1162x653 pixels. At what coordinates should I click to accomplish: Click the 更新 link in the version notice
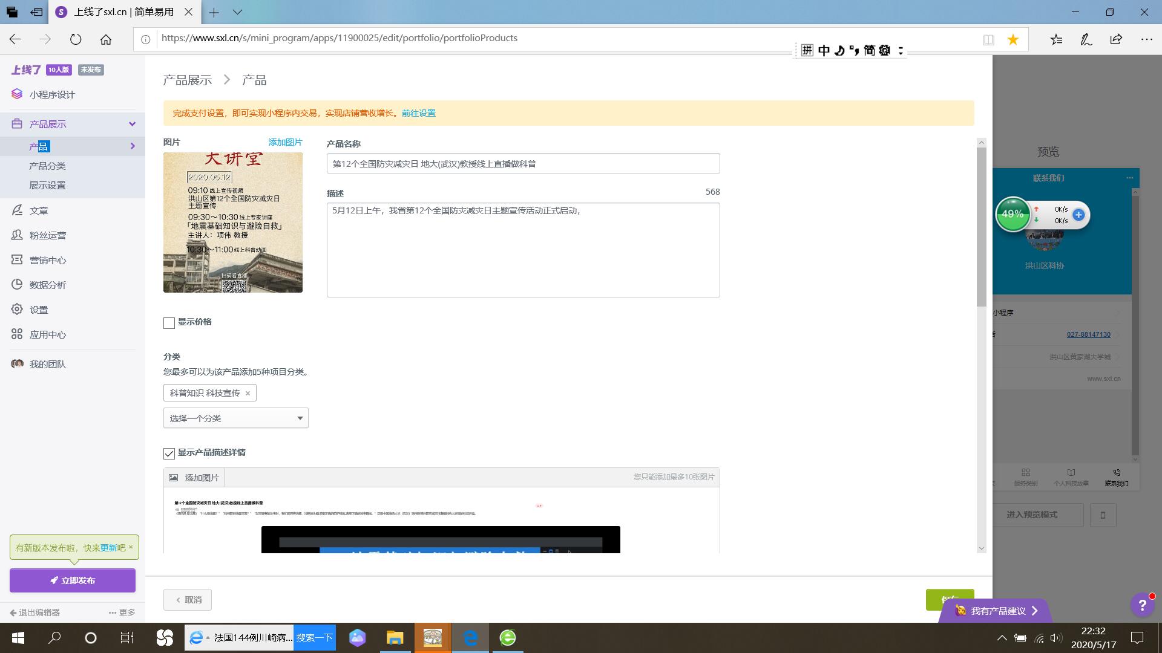(x=109, y=548)
